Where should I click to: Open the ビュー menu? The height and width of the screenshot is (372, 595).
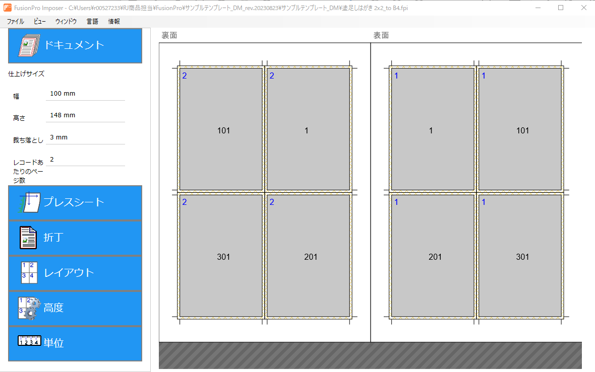click(39, 22)
